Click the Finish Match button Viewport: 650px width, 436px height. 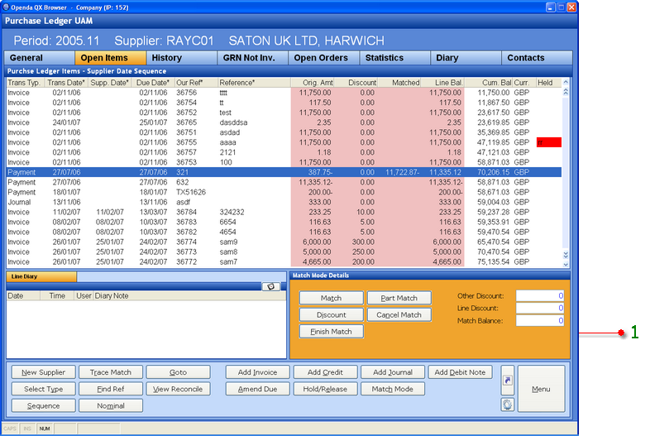point(332,332)
